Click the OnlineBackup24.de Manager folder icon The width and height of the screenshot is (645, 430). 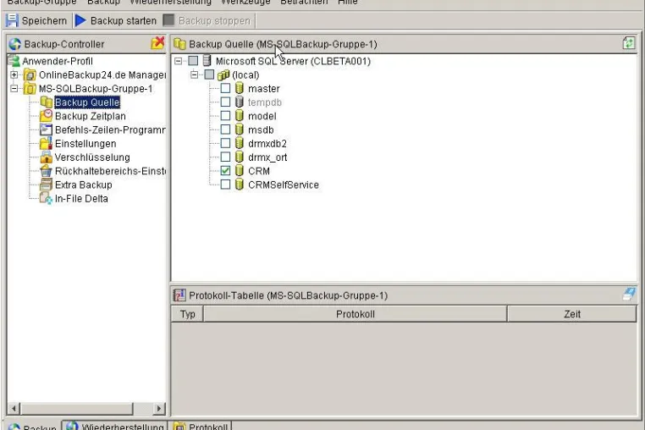[30, 74]
